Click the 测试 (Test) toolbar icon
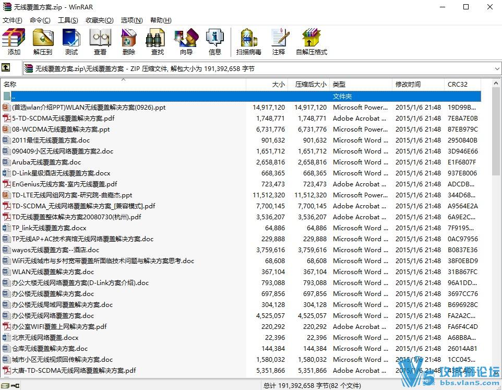The image size is (502, 390). [71, 42]
